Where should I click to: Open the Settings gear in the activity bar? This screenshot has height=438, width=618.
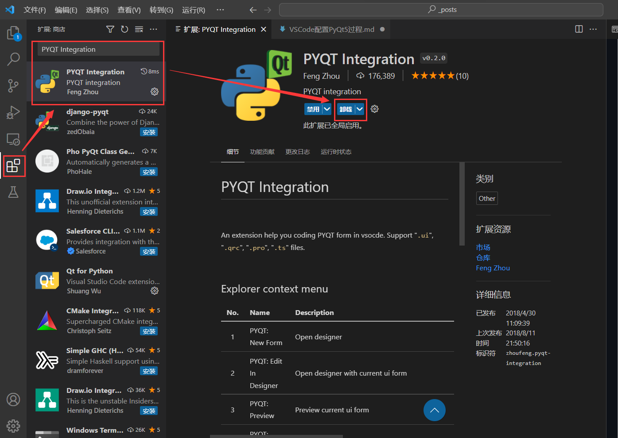point(13,426)
